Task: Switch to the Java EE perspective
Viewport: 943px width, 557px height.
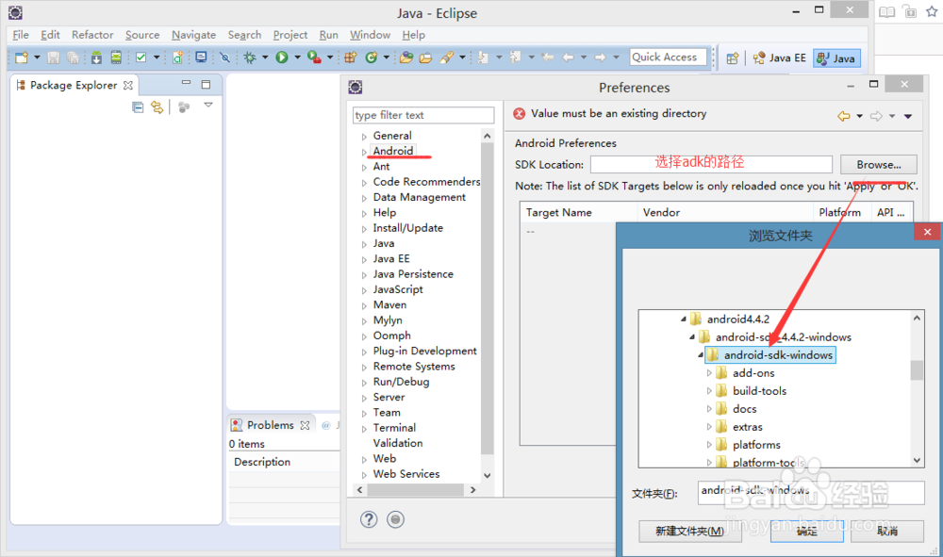Action: (780, 58)
